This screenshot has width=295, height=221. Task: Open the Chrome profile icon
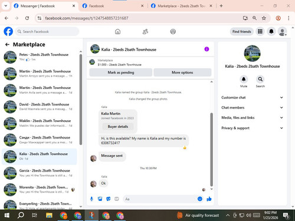coord(278,18)
